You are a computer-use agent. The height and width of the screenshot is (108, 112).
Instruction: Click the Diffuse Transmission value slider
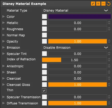pyautogui.click(x=77, y=103)
